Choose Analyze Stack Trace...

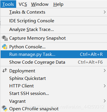[x=54, y=30]
